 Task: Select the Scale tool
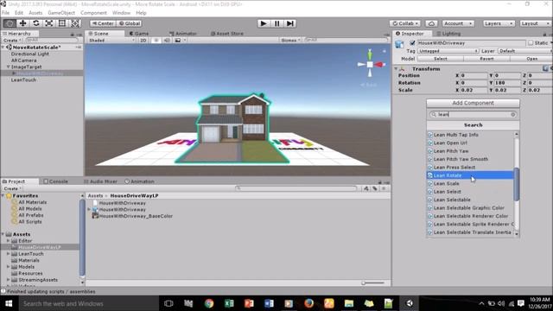click(49, 23)
